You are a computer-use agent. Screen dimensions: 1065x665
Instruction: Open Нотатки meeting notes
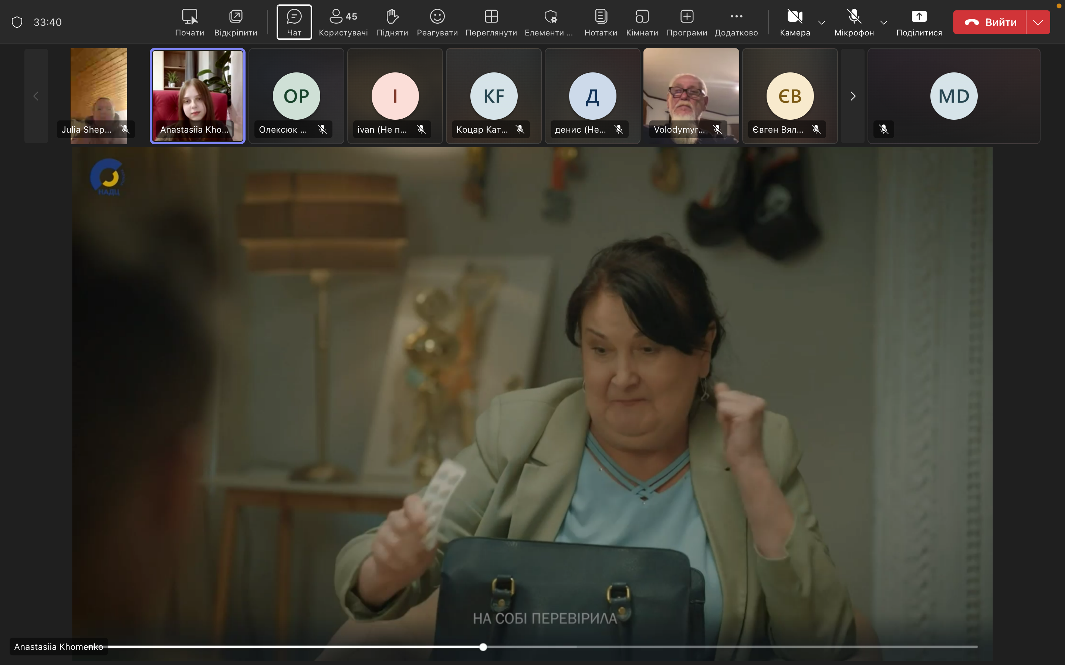point(600,22)
